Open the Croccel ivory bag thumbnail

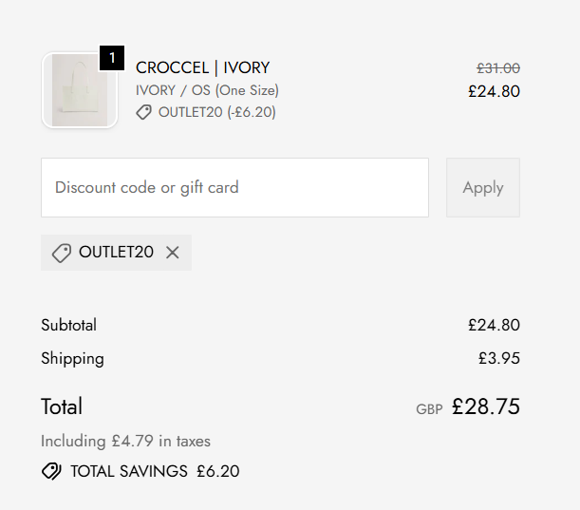79,91
